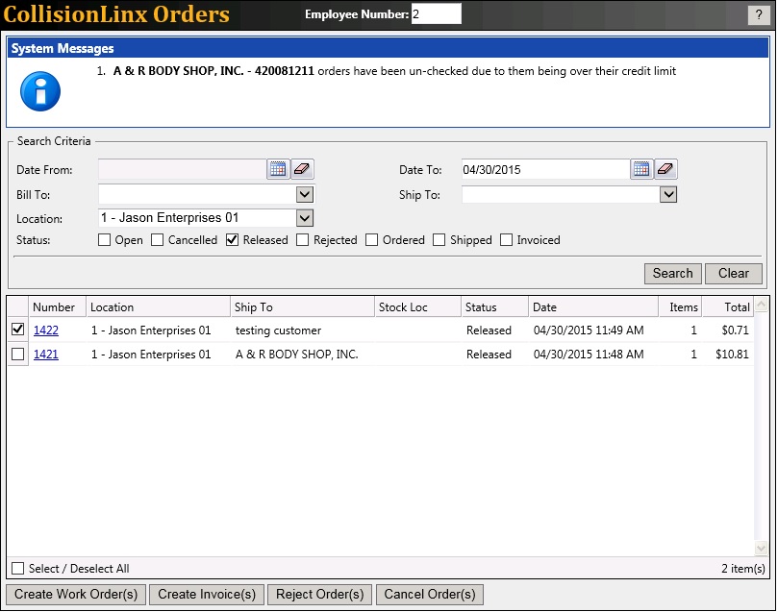
Task: Uncheck the Released status checkbox
Action: point(232,240)
